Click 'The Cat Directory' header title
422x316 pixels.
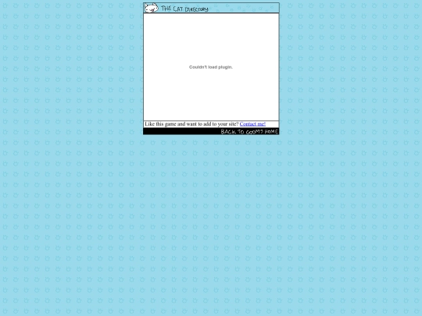[184, 9]
